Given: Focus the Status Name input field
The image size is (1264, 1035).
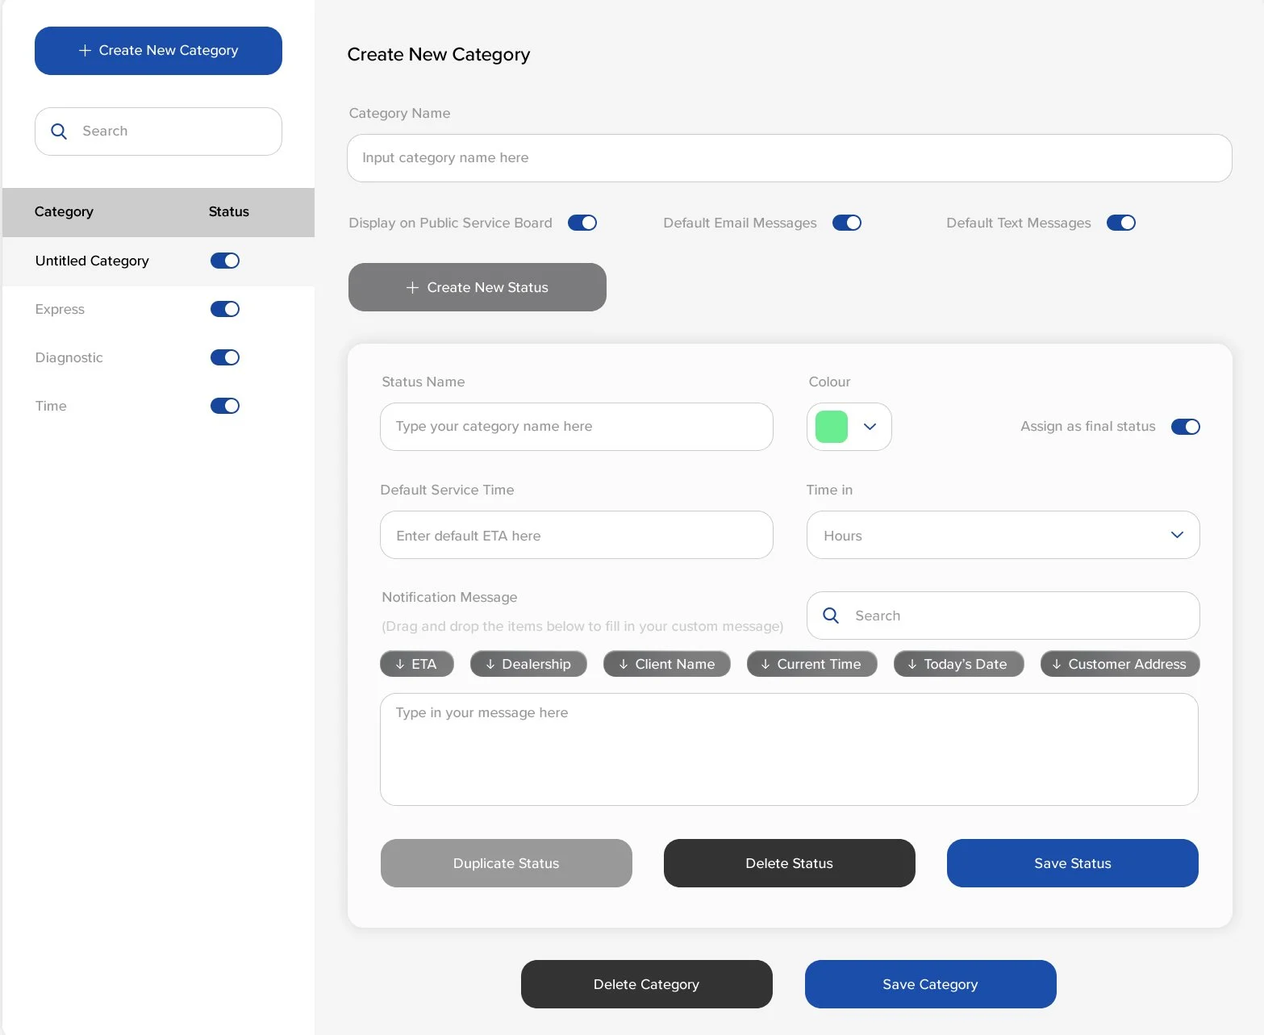Looking at the screenshot, I should [x=577, y=427].
